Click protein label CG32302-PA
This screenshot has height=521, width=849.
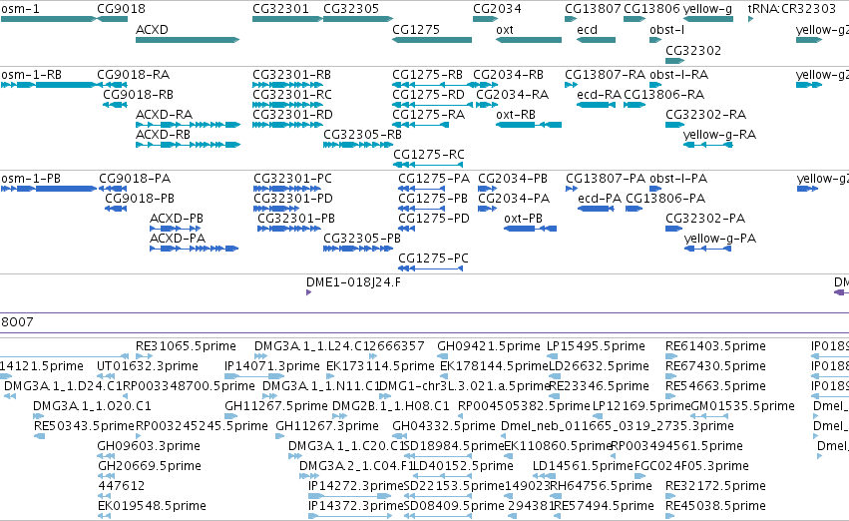[x=705, y=219]
